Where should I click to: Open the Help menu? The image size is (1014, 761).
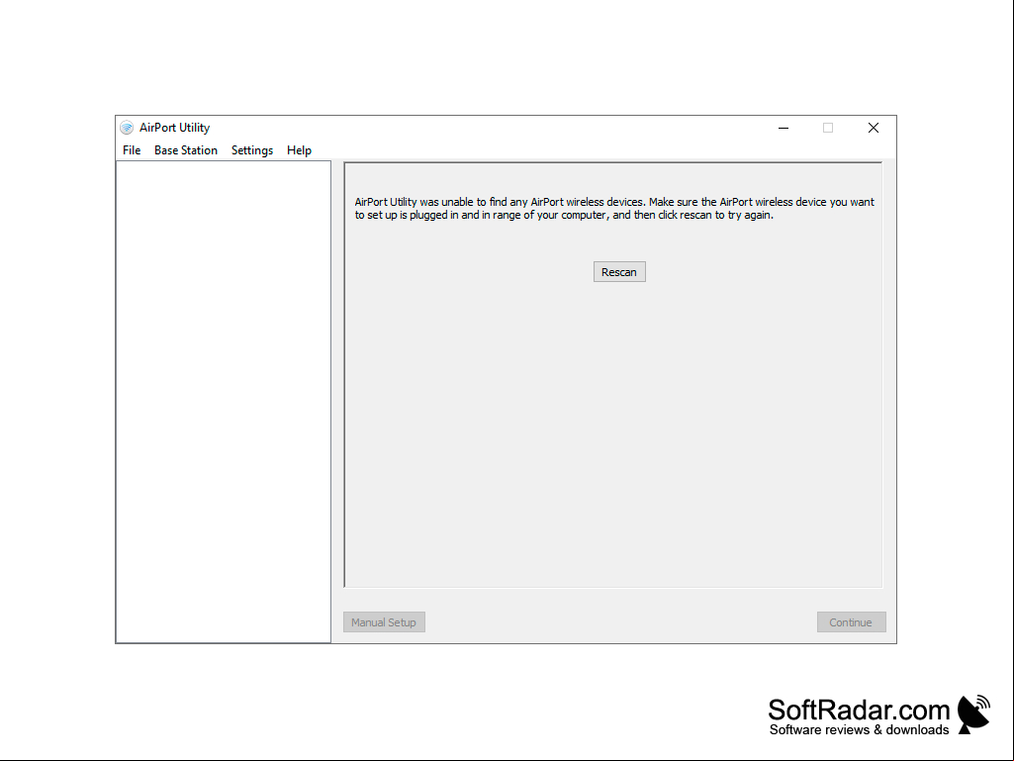299,150
